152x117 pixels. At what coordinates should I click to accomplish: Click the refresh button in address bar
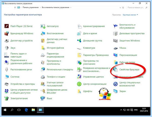coord(123,8)
